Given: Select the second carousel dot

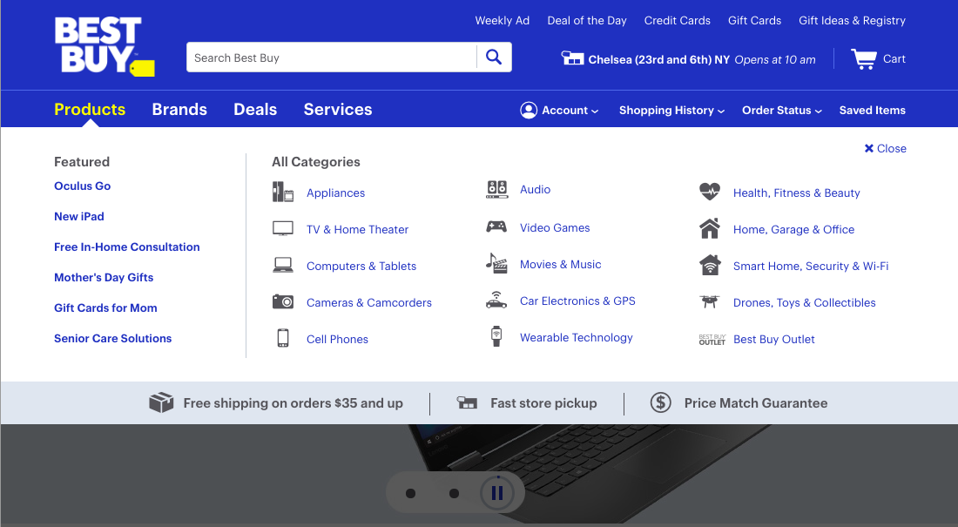Looking at the screenshot, I should coord(454,493).
